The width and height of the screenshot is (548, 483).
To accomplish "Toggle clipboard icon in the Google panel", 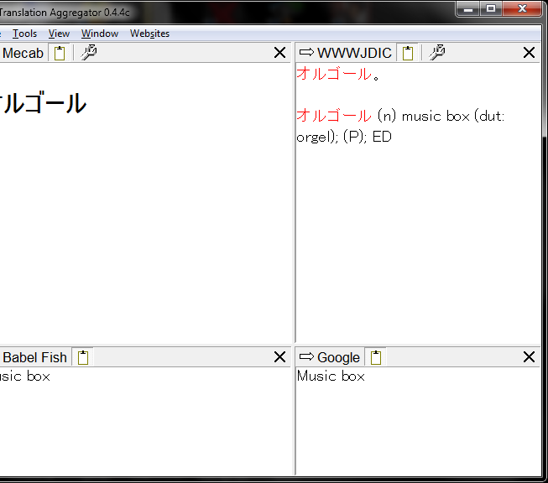I will (376, 357).
